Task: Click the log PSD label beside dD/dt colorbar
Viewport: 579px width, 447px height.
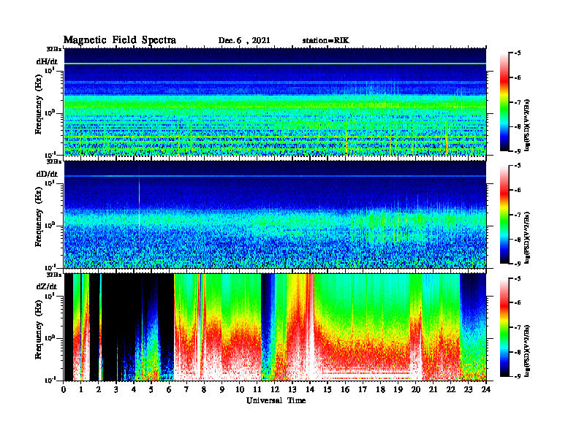Action: point(528,237)
